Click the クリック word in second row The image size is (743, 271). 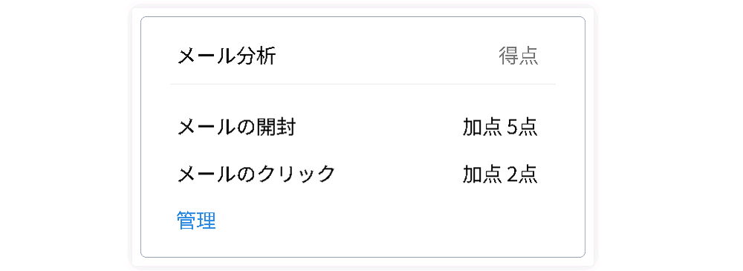[x=296, y=174]
